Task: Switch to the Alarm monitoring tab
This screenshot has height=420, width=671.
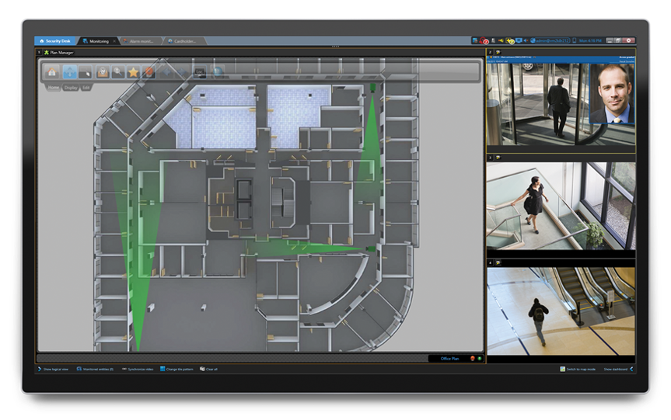Action: (140, 40)
